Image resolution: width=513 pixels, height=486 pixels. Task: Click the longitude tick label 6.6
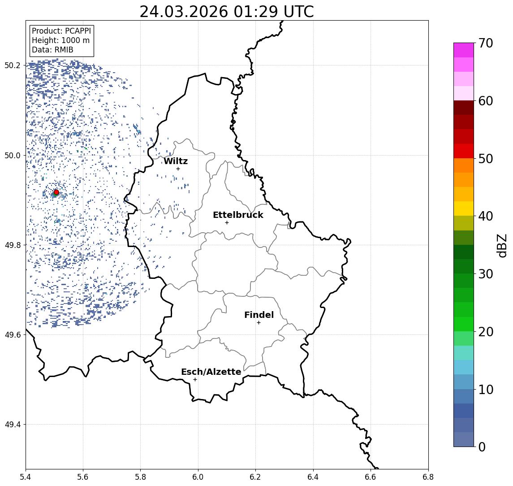click(x=371, y=477)
